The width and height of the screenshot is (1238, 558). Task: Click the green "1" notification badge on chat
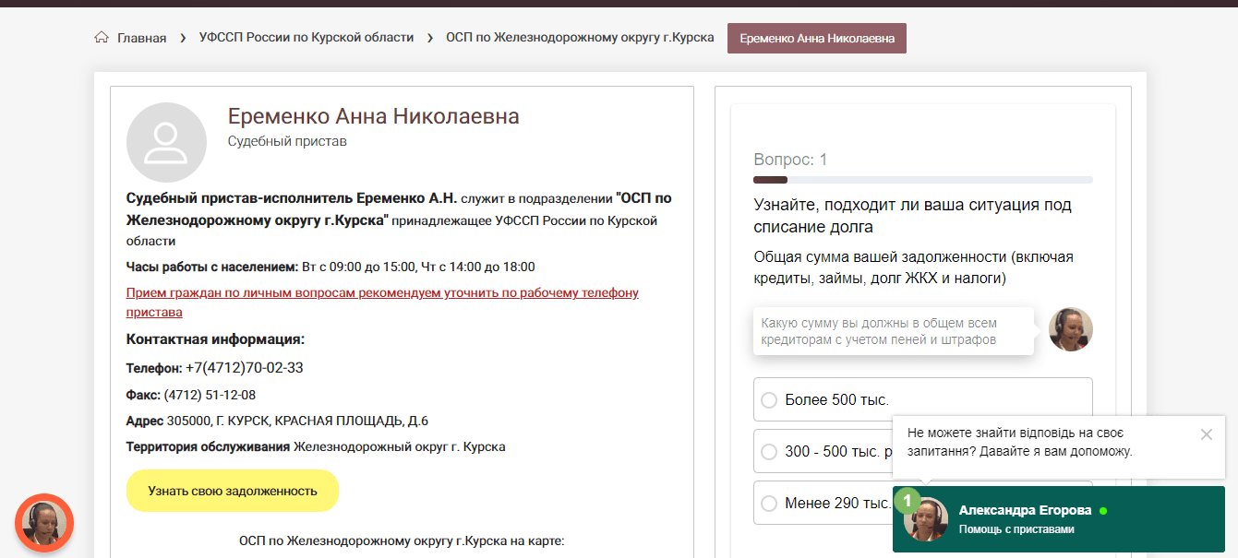908,499
